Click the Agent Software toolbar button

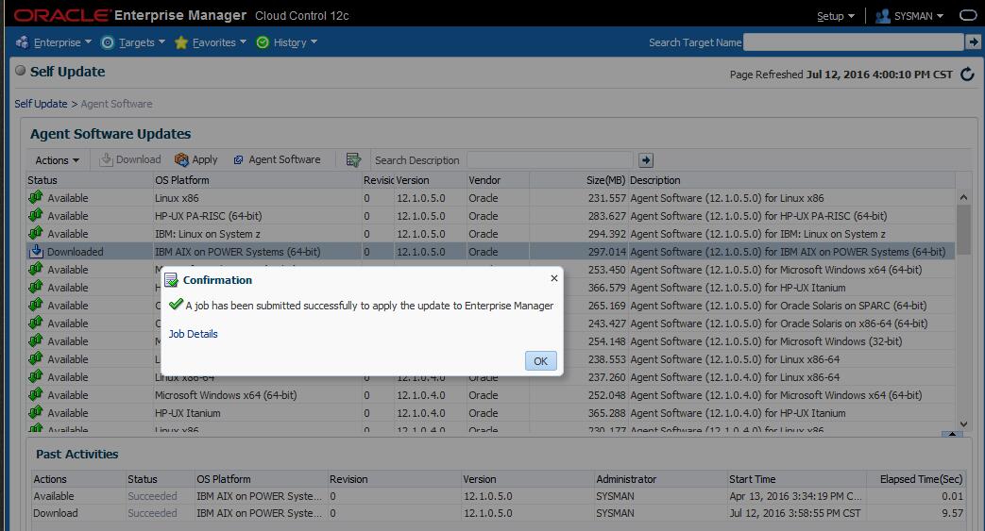(x=277, y=159)
